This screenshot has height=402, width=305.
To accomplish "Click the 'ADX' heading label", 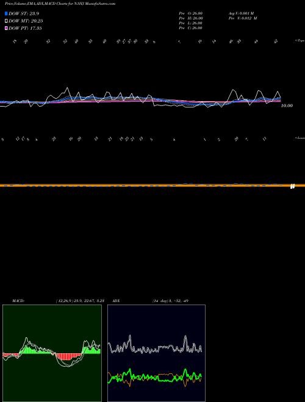I will pyautogui.click(x=117, y=301).
